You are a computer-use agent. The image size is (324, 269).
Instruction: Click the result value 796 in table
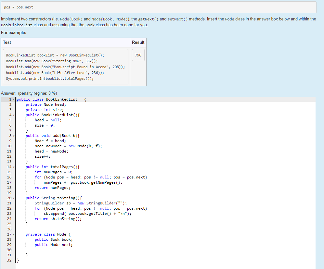coord(138,55)
